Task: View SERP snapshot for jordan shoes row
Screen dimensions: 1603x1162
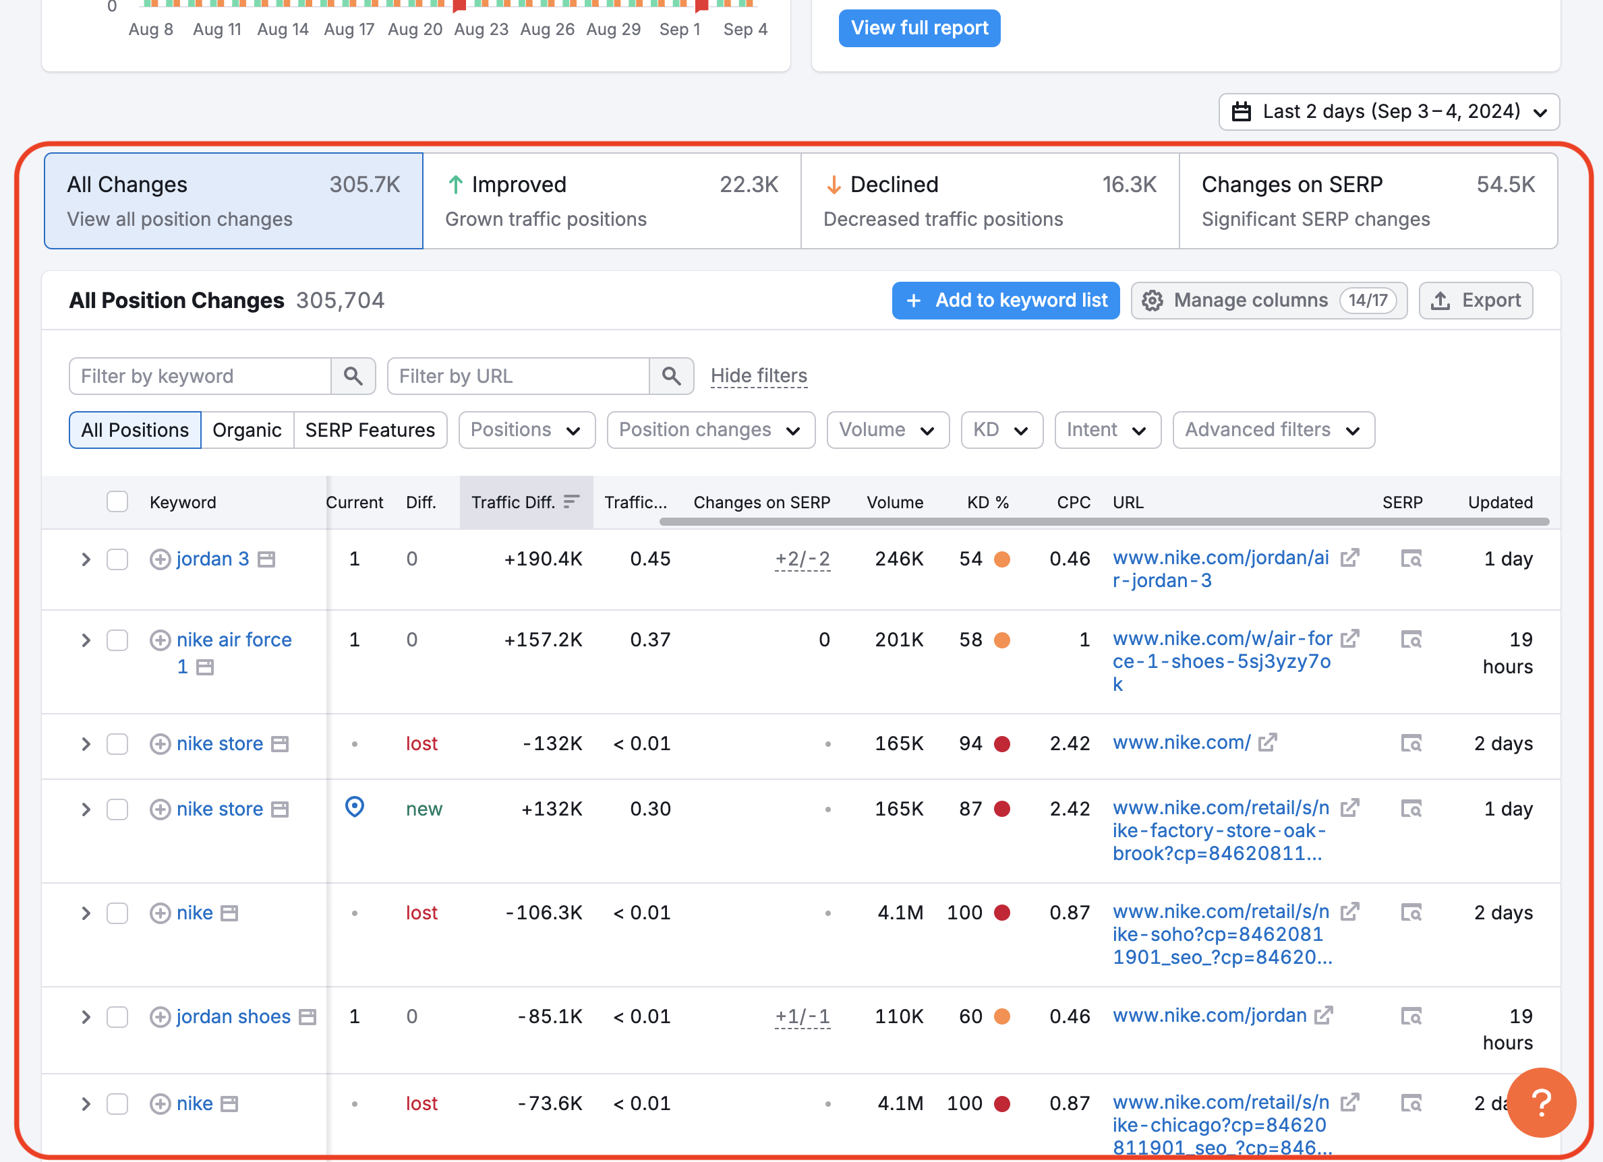Action: (1411, 1017)
